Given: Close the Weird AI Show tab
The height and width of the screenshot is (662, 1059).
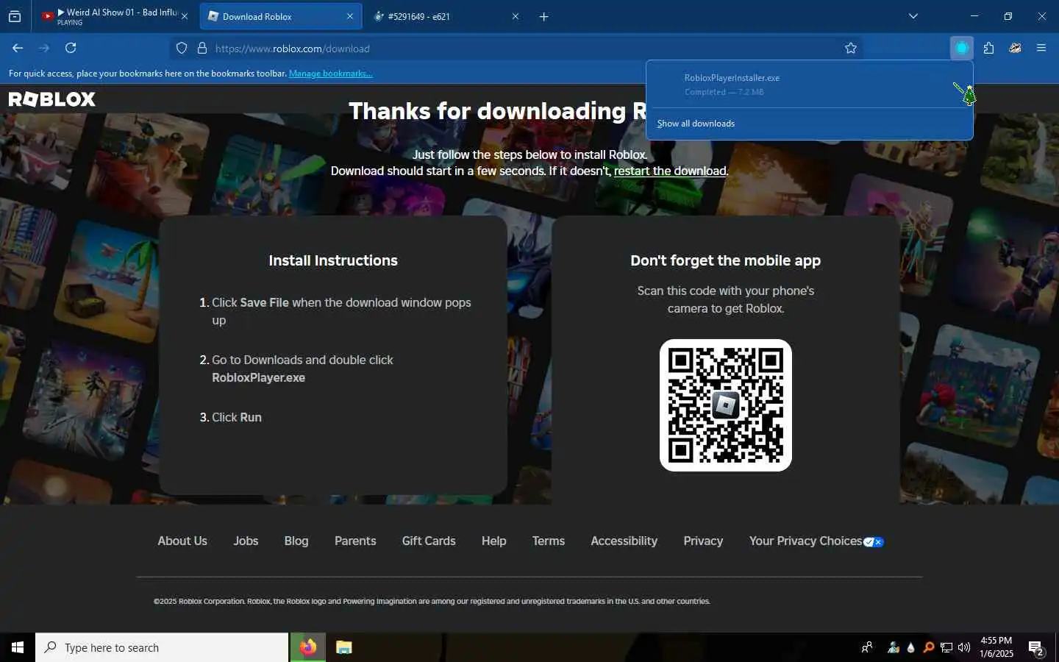Looking at the screenshot, I should [184, 16].
